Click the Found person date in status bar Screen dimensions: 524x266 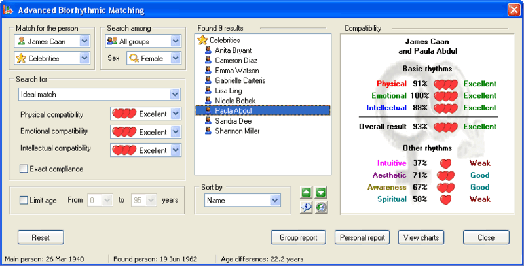[155, 259]
